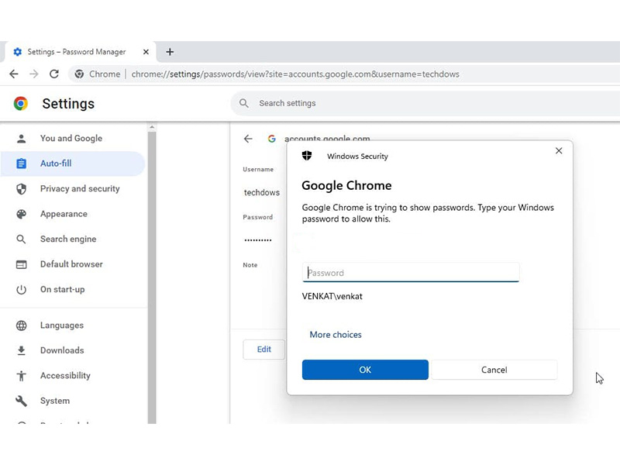Click the browser forward arrow
The height and width of the screenshot is (465, 620).
click(34, 74)
